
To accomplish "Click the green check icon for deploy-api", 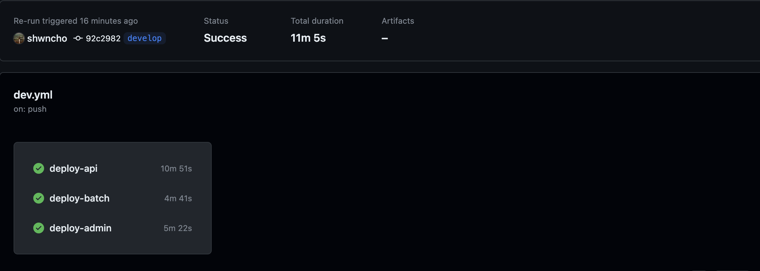I will pyautogui.click(x=39, y=168).
